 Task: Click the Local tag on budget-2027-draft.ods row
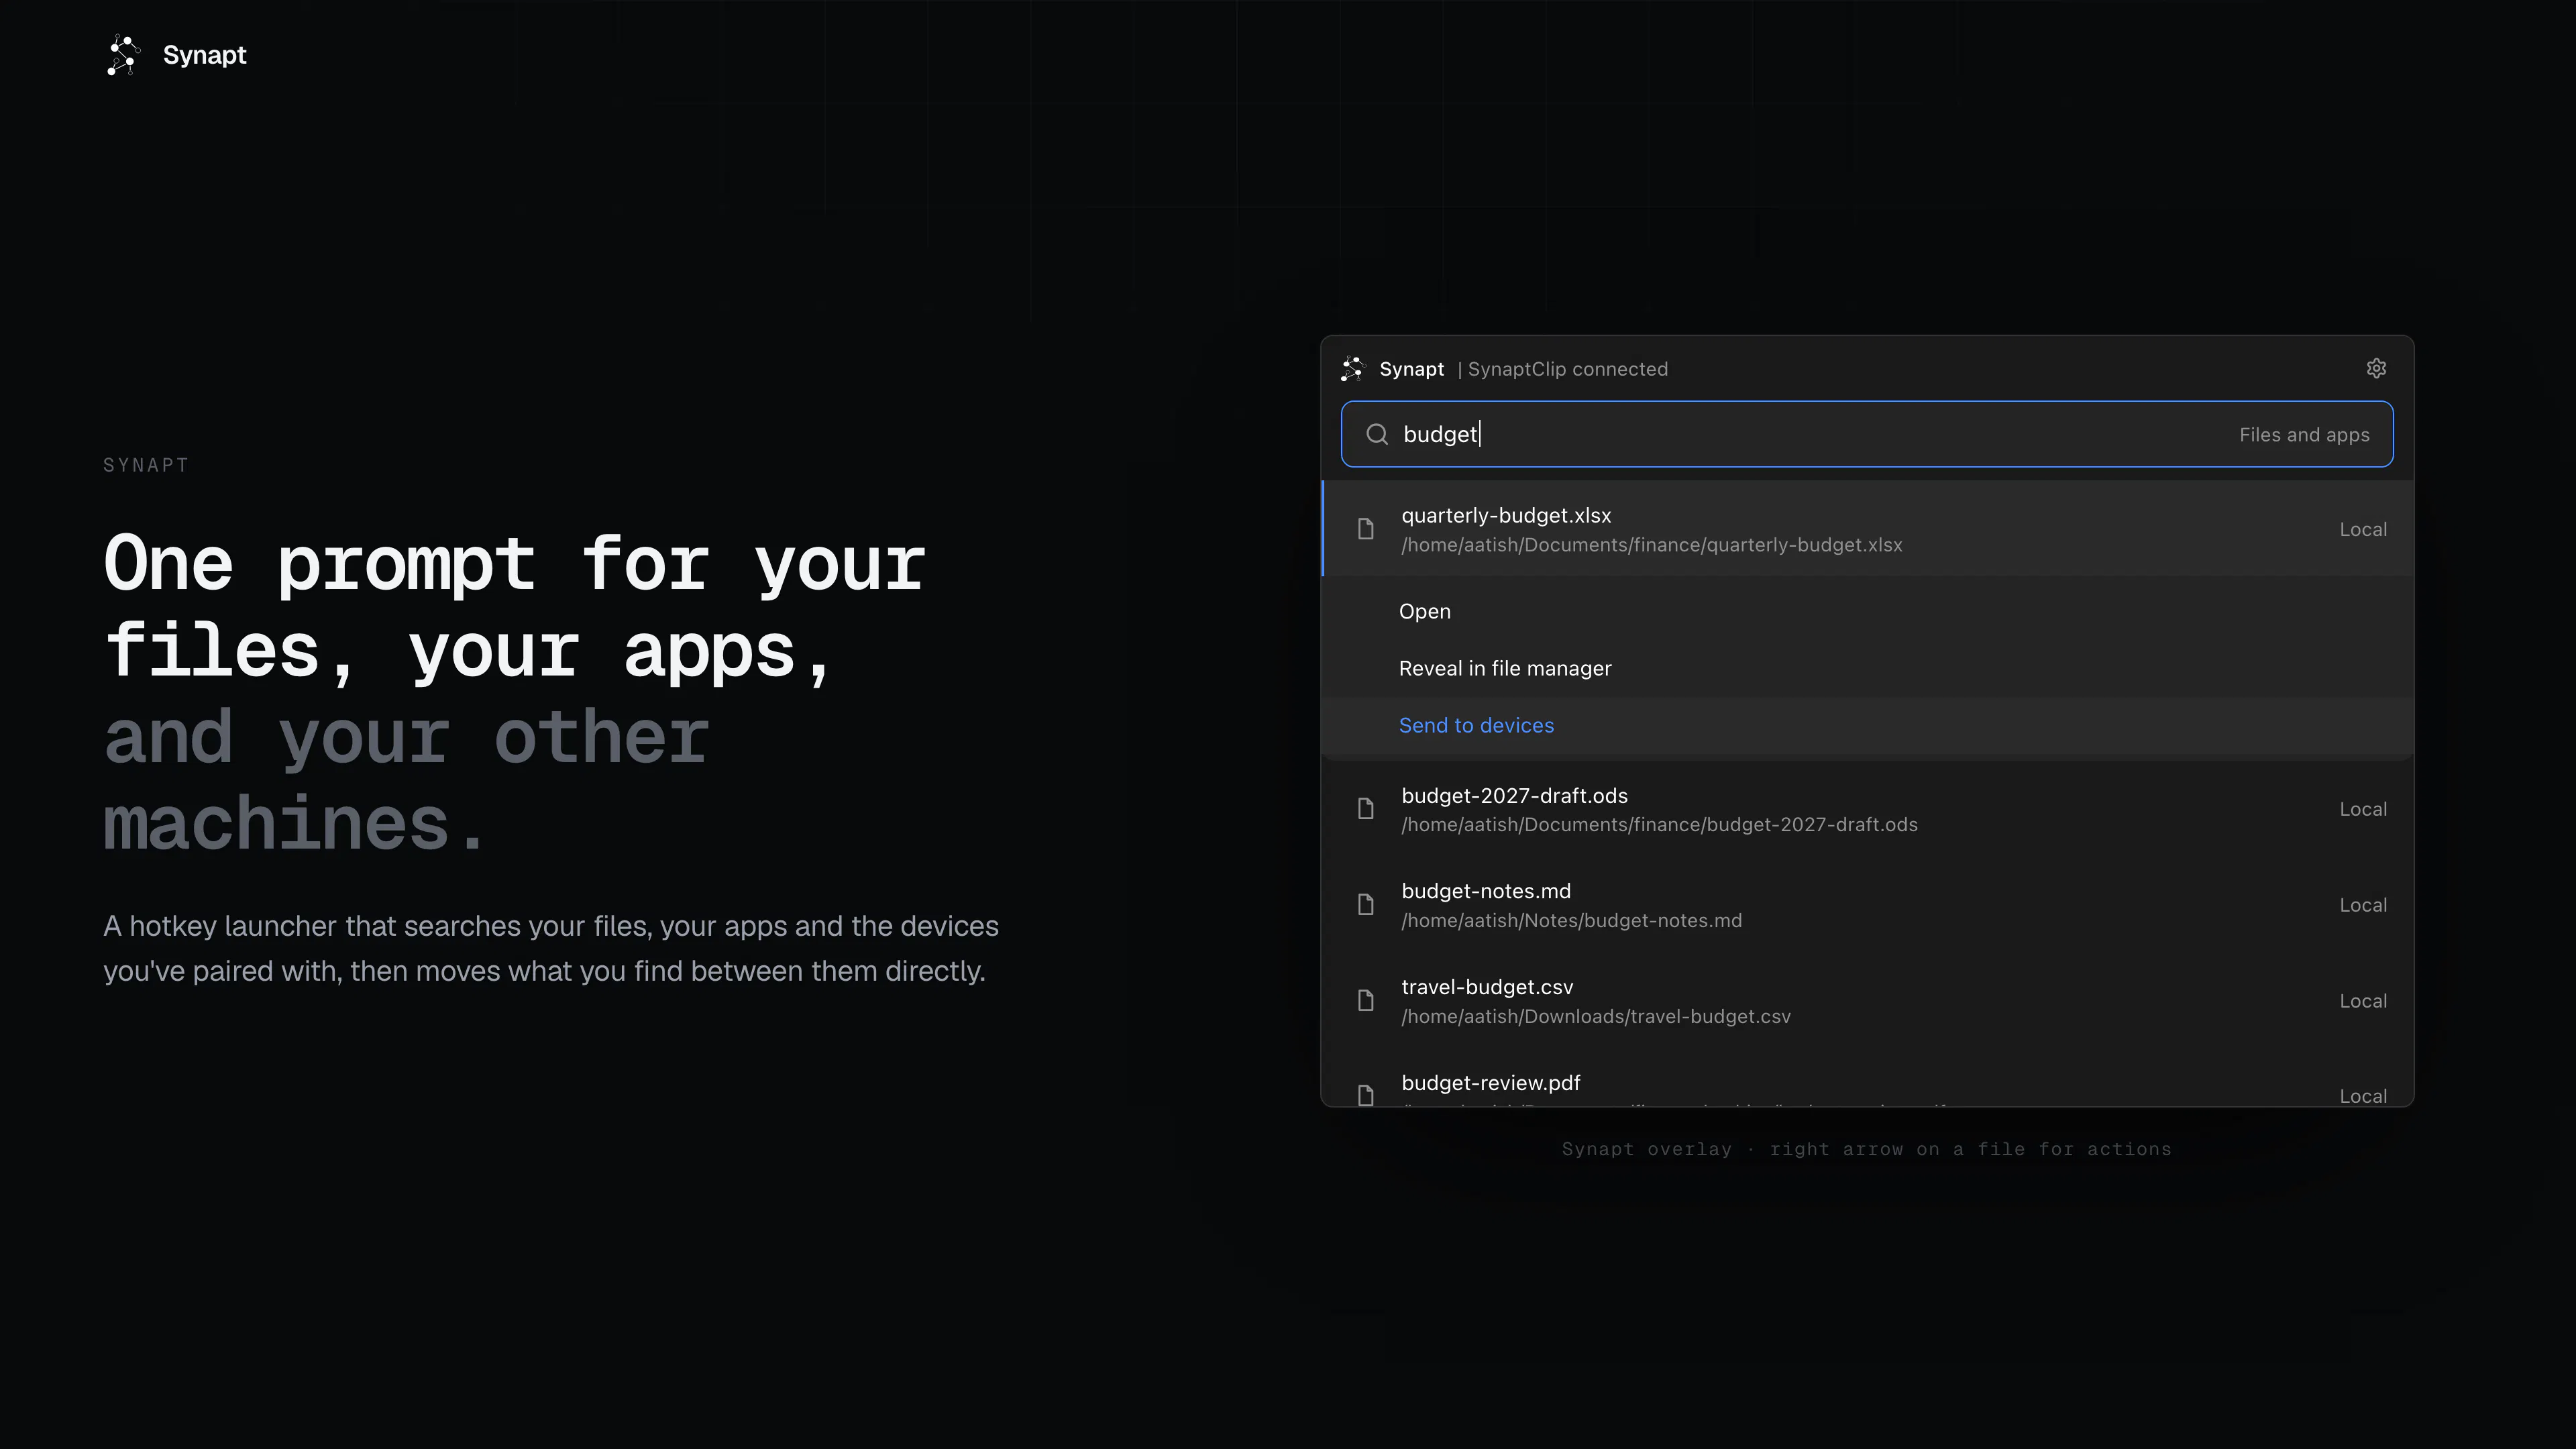point(2362,809)
